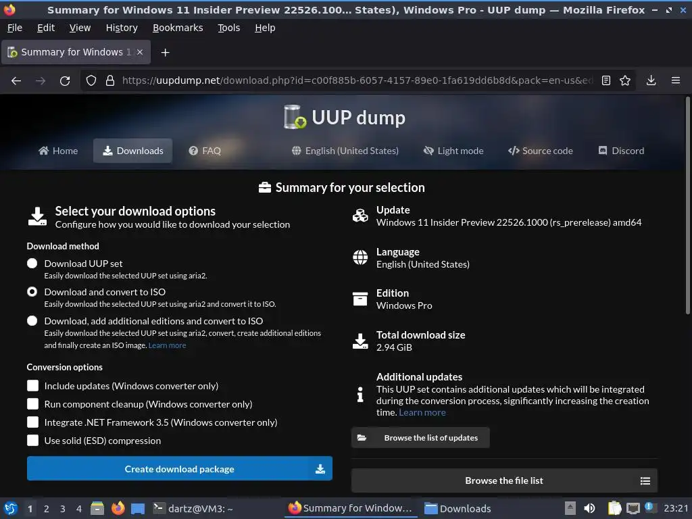Toggle reader view icon in address bar
692x519 pixels.
coord(606,80)
